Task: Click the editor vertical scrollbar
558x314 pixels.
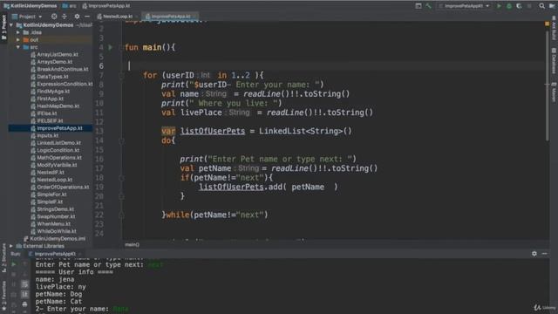Action: (x=548, y=85)
